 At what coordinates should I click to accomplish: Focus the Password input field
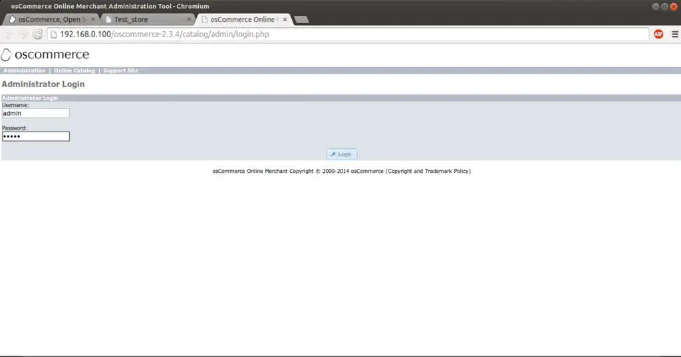tap(36, 136)
